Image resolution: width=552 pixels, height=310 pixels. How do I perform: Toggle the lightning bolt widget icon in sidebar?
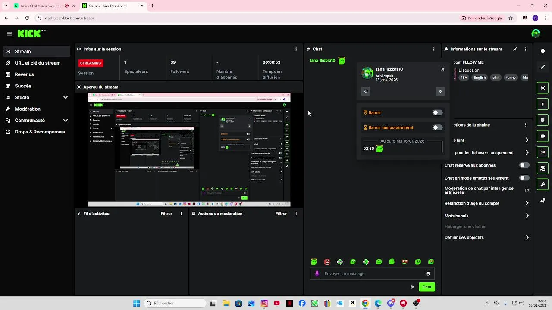click(543, 104)
